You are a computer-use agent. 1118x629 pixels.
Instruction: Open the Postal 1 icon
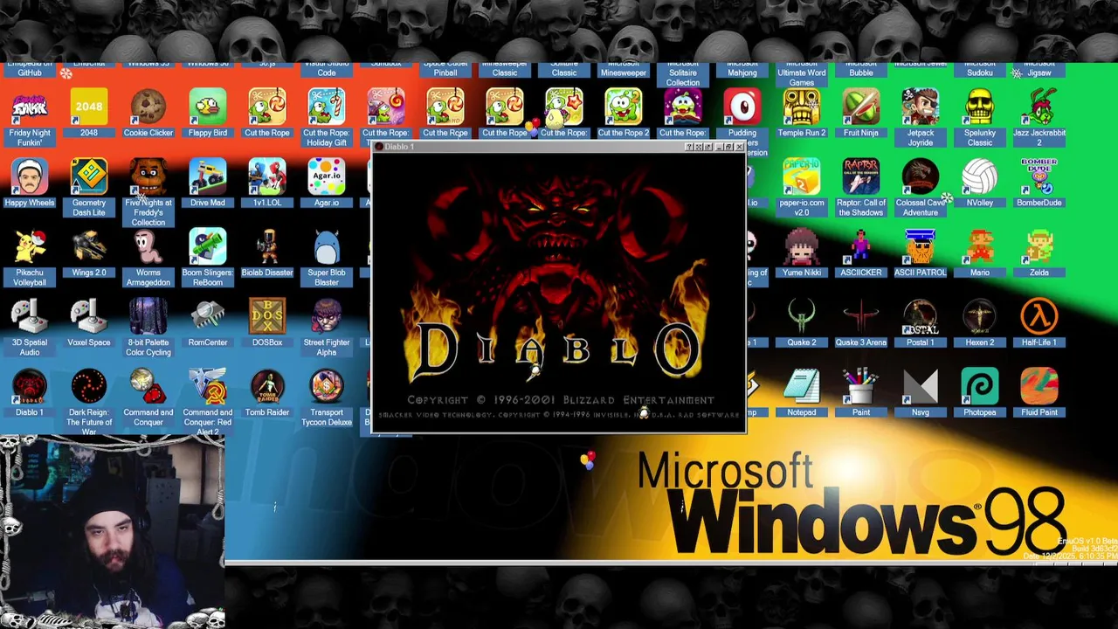coord(921,317)
